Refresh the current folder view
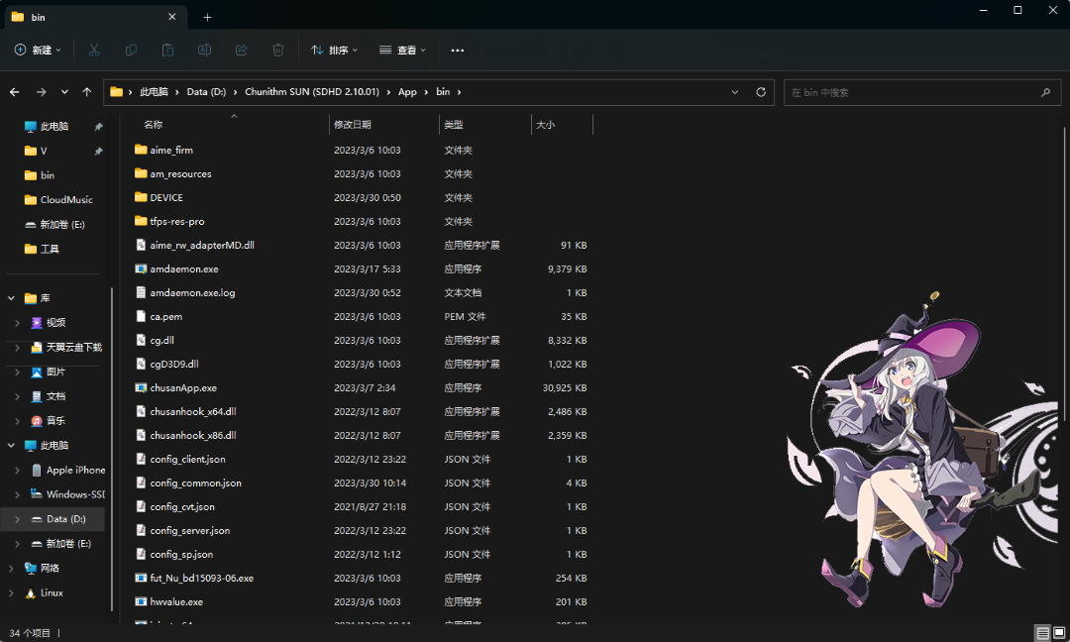Viewport: 1070px width, 642px height. pyautogui.click(x=761, y=92)
